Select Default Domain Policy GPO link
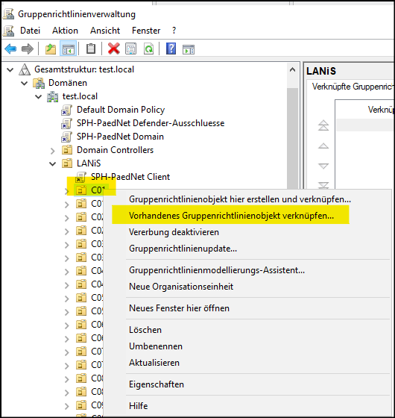 pyautogui.click(x=121, y=110)
